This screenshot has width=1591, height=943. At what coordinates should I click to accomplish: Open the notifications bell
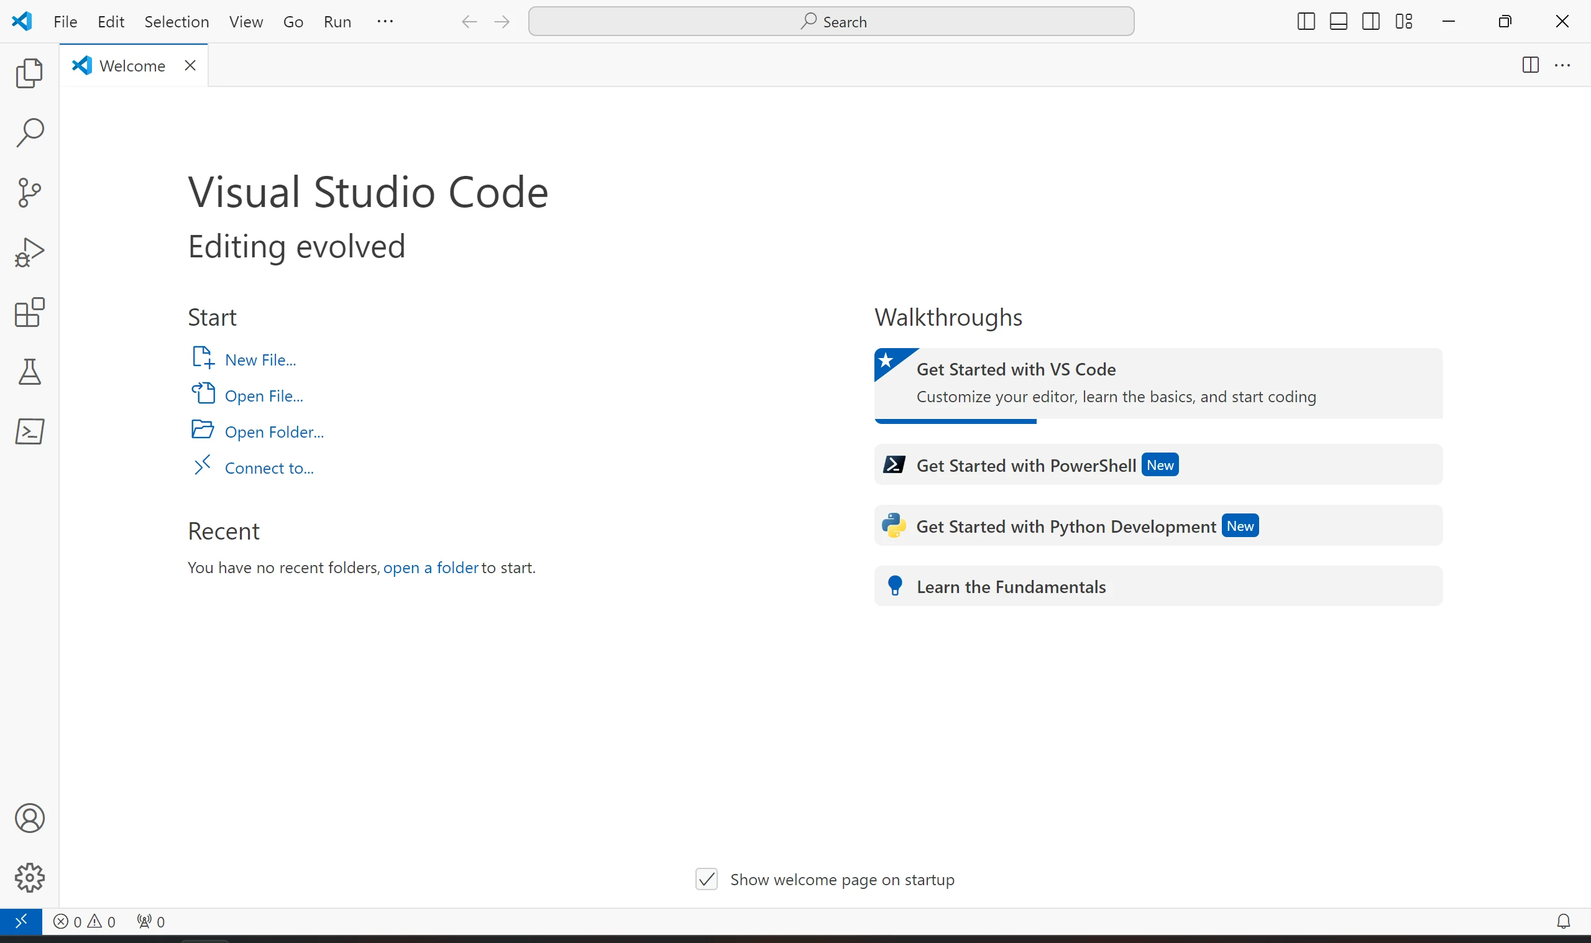coord(1563,921)
